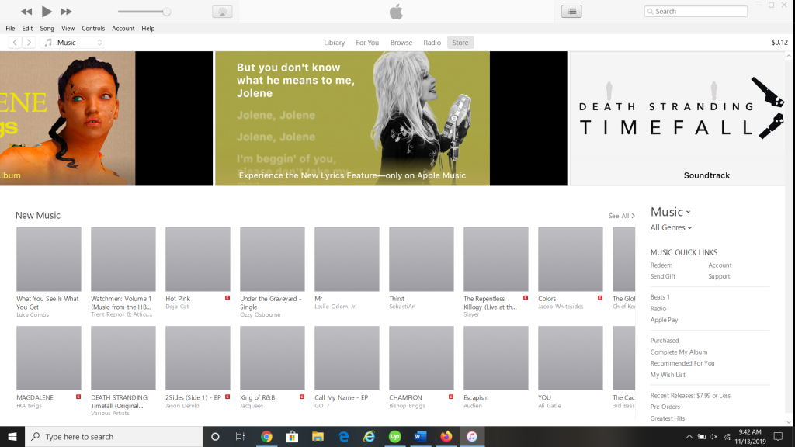
Task: Open Google Chrome from the taskbar
Action: (266, 436)
